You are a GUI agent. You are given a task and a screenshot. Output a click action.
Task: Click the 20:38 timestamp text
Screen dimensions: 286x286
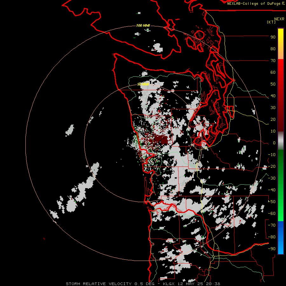(x=213, y=284)
